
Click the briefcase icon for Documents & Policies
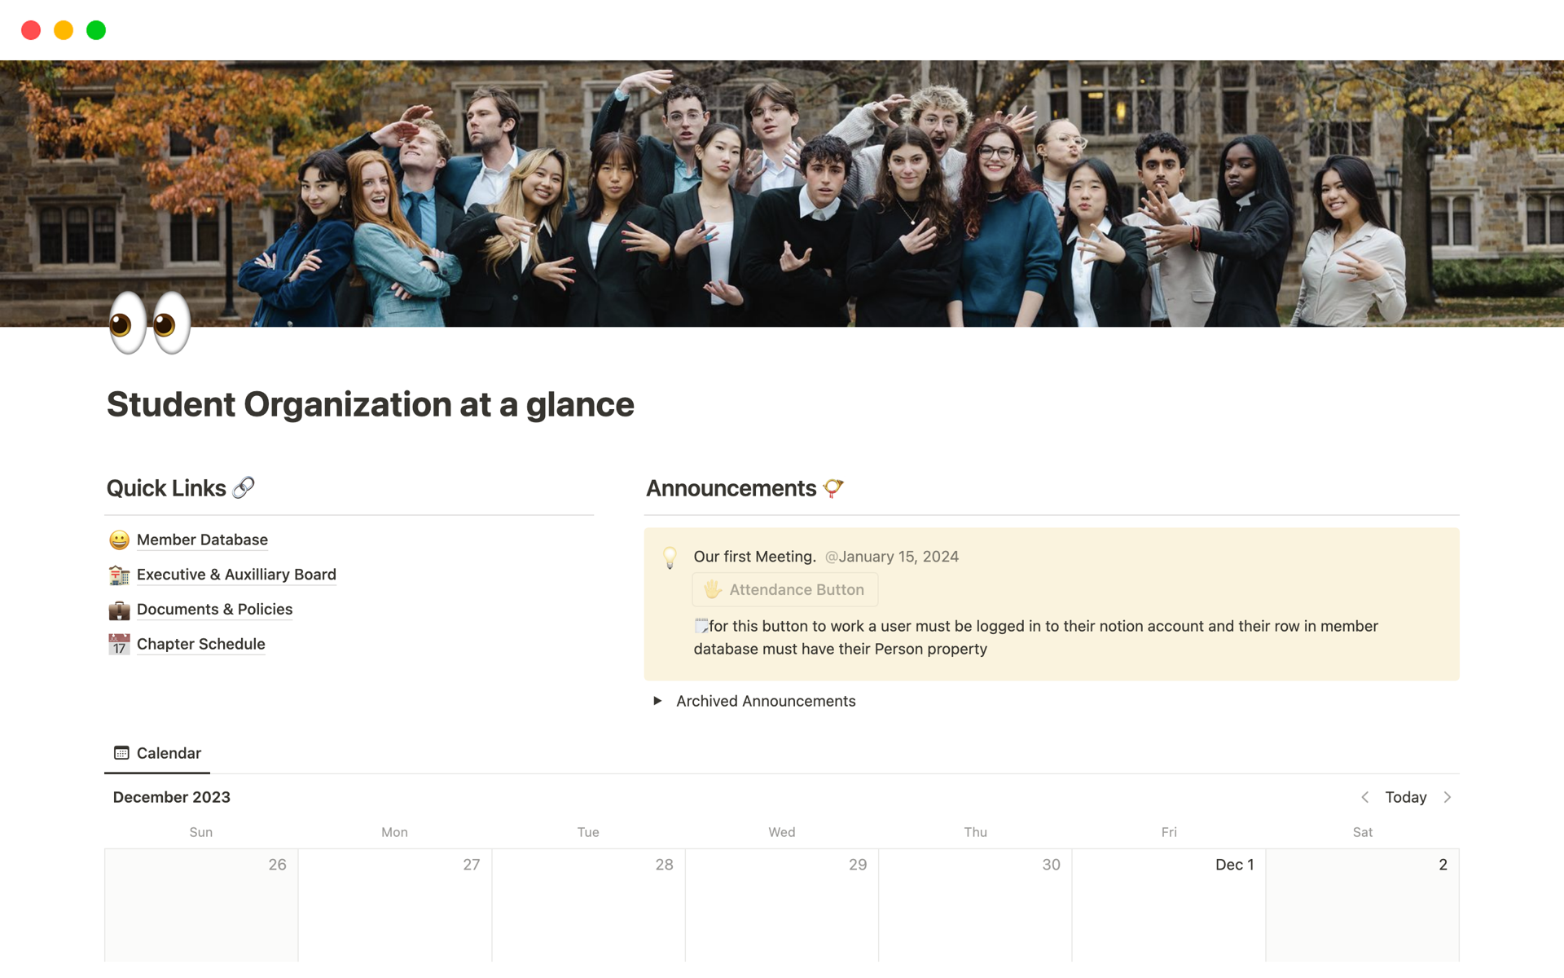119,610
